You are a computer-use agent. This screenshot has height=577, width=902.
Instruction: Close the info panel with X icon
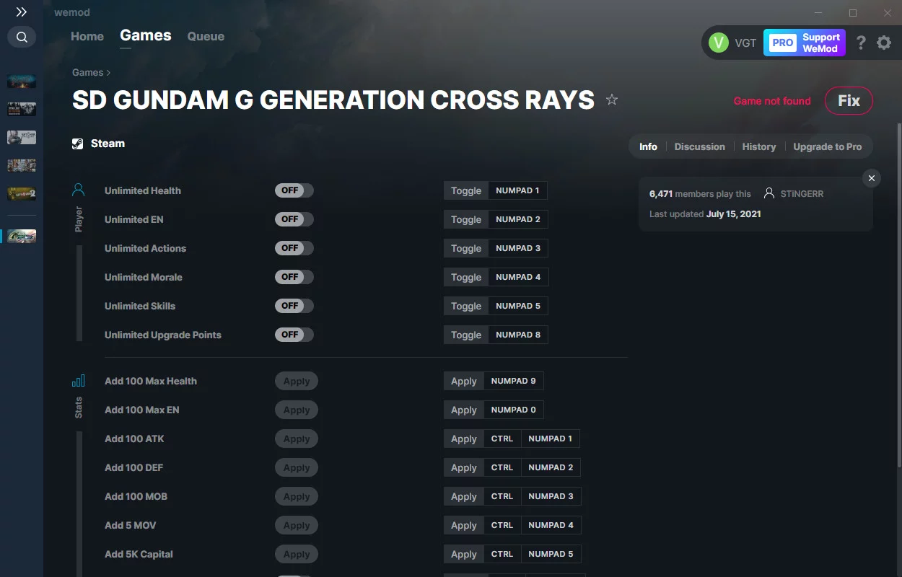click(x=872, y=178)
